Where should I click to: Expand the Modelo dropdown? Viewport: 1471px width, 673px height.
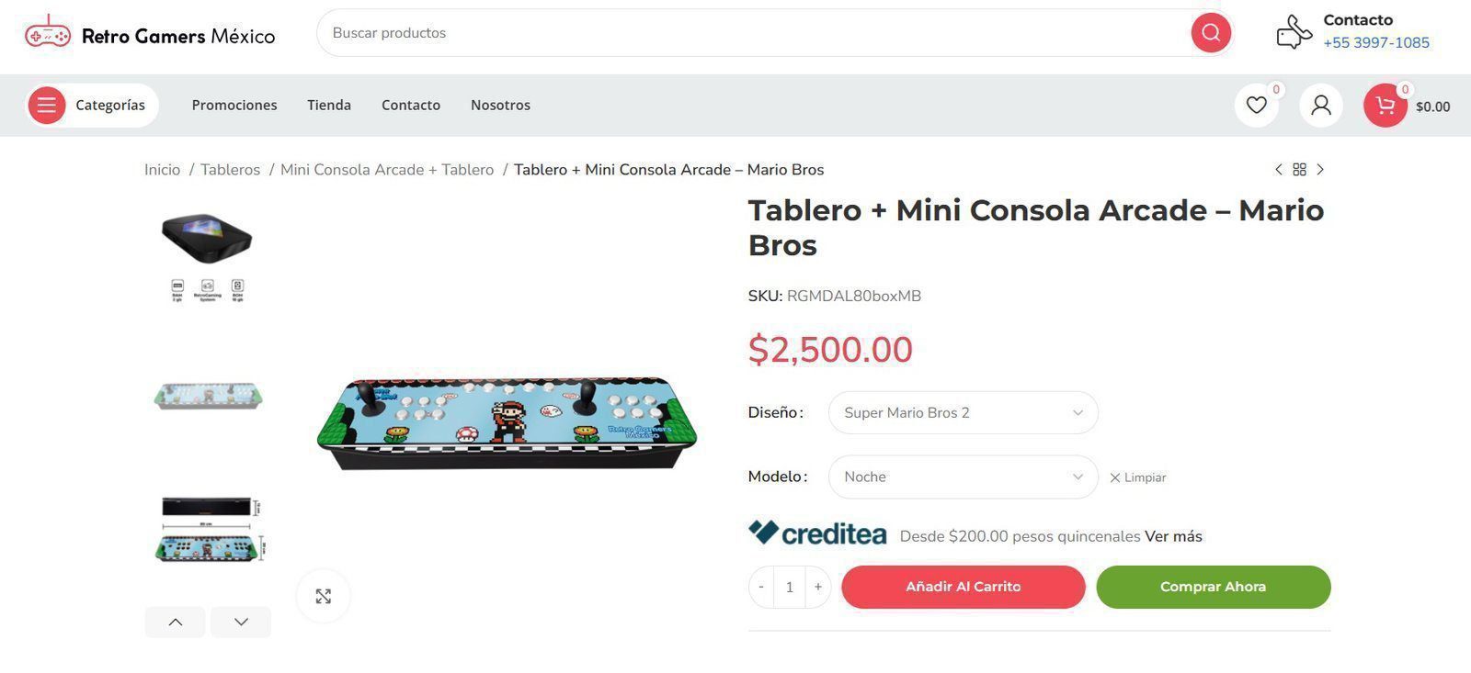tap(963, 477)
